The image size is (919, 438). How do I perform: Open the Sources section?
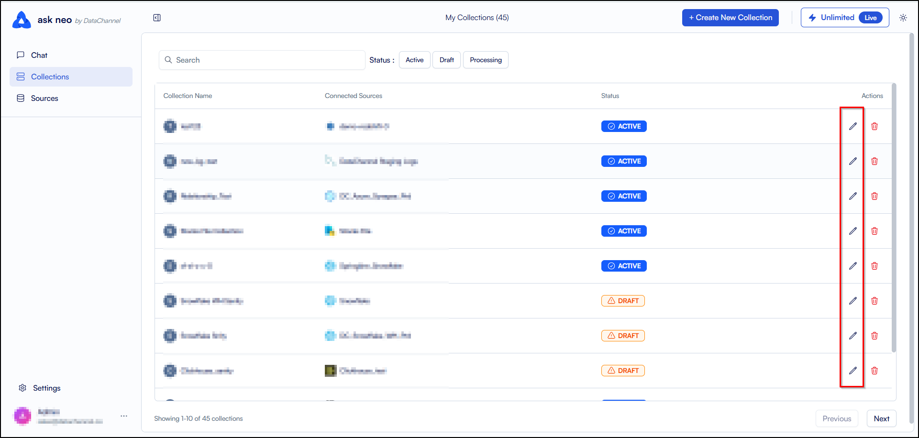click(71, 98)
